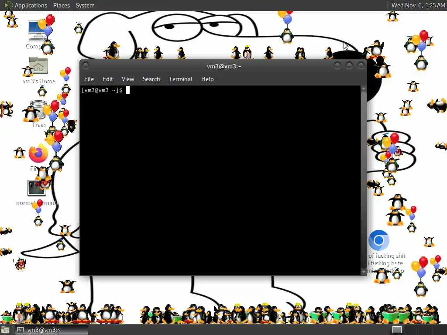Viewport: 447px width, 335px height.
Task: Click the terminal window menu button in title bar
Action: pyautogui.click(x=85, y=66)
